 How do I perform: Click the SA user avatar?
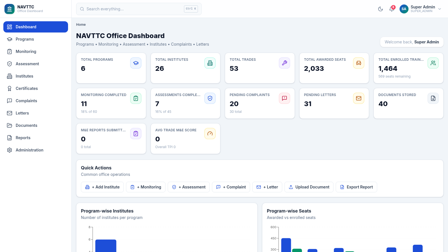(404, 9)
